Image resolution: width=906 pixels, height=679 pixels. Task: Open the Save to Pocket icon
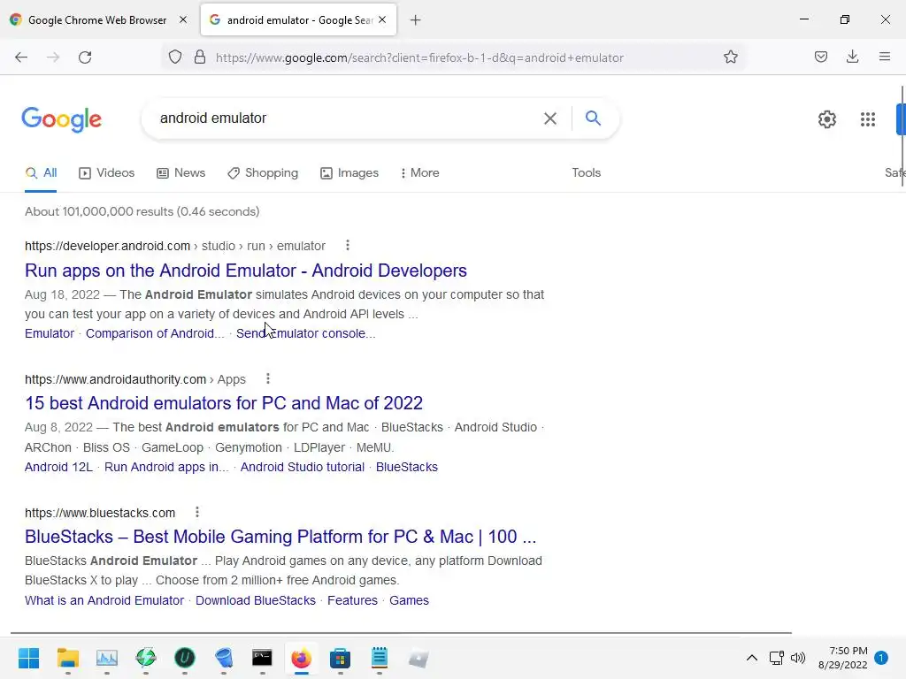[820, 57]
